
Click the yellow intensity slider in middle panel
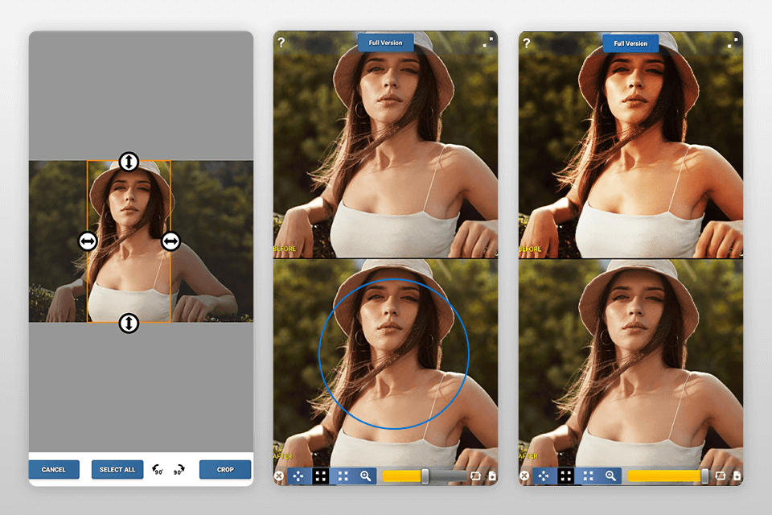click(x=425, y=476)
